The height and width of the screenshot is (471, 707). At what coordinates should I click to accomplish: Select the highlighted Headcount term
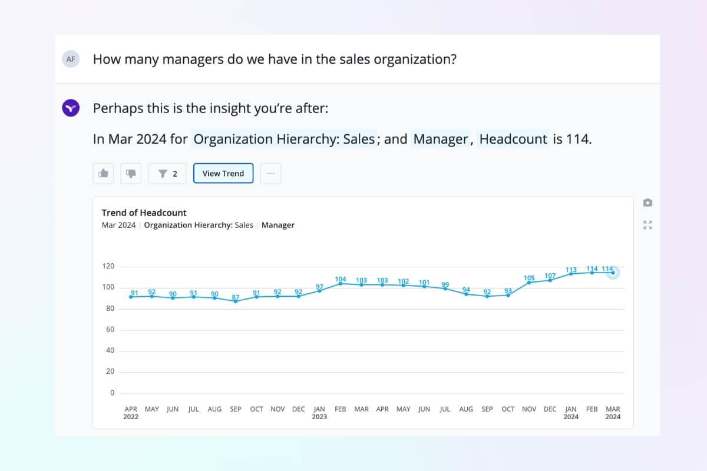pos(513,140)
